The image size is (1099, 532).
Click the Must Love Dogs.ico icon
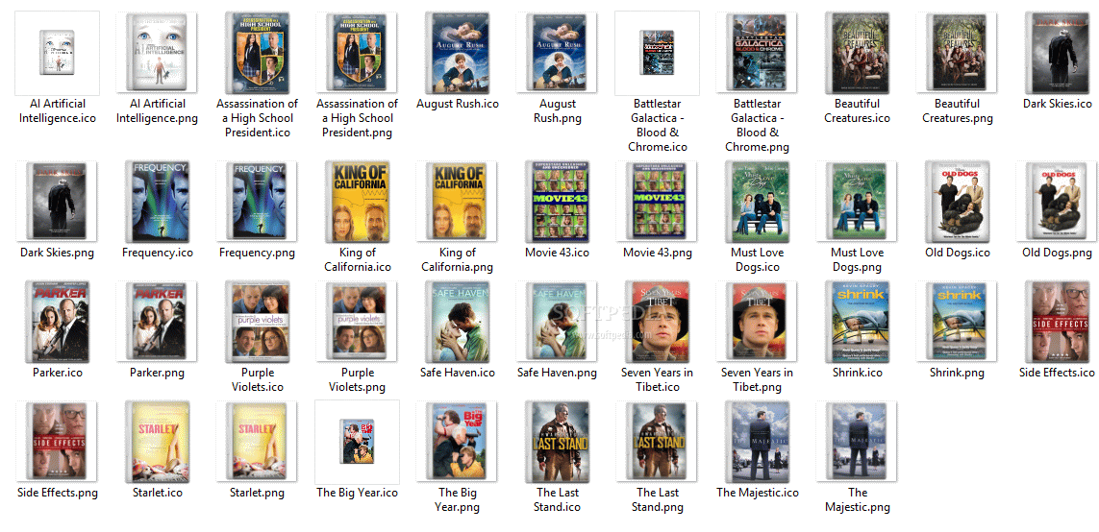click(x=757, y=202)
